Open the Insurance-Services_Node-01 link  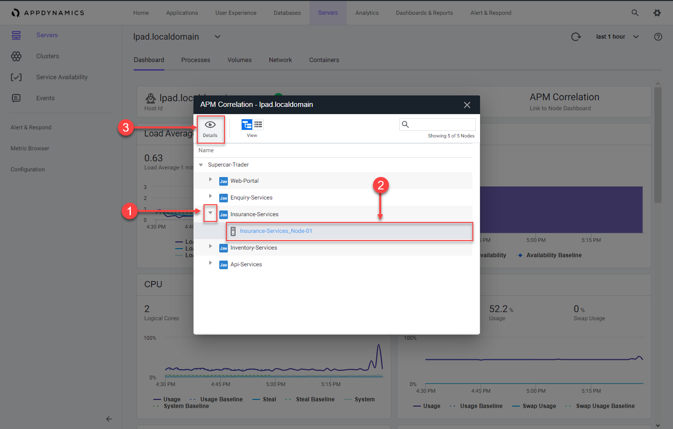tap(276, 231)
